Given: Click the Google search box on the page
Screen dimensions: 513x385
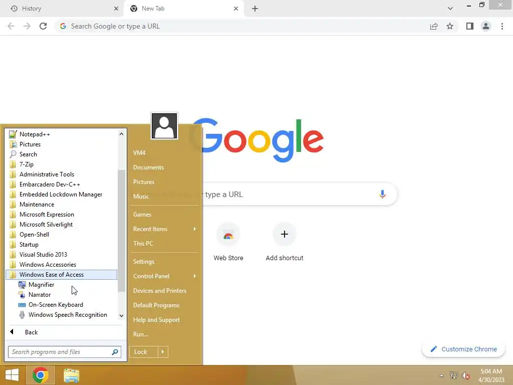Looking at the screenshot, I should pyautogui.click(x=288, y=194).
